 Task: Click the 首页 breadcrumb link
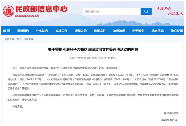click(x=19, y=39)
